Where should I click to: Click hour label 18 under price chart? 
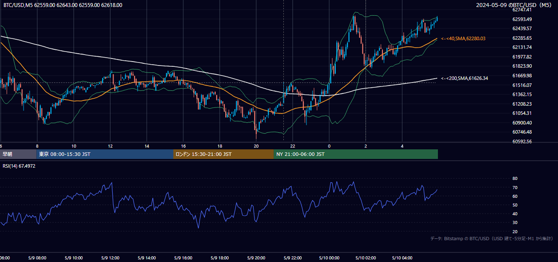point(220,146)
